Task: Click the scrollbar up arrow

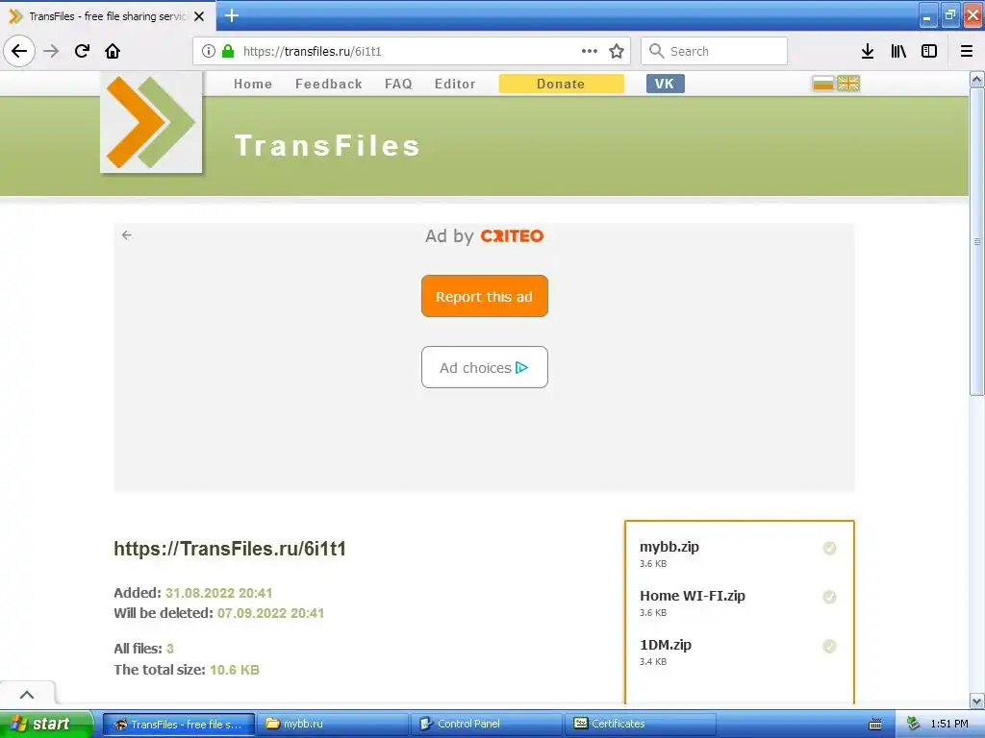Action: pyautogui.click(x=977, y=79)
